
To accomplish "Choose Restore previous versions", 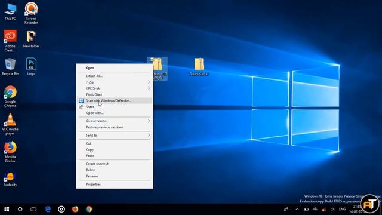I will pos(115,127).
